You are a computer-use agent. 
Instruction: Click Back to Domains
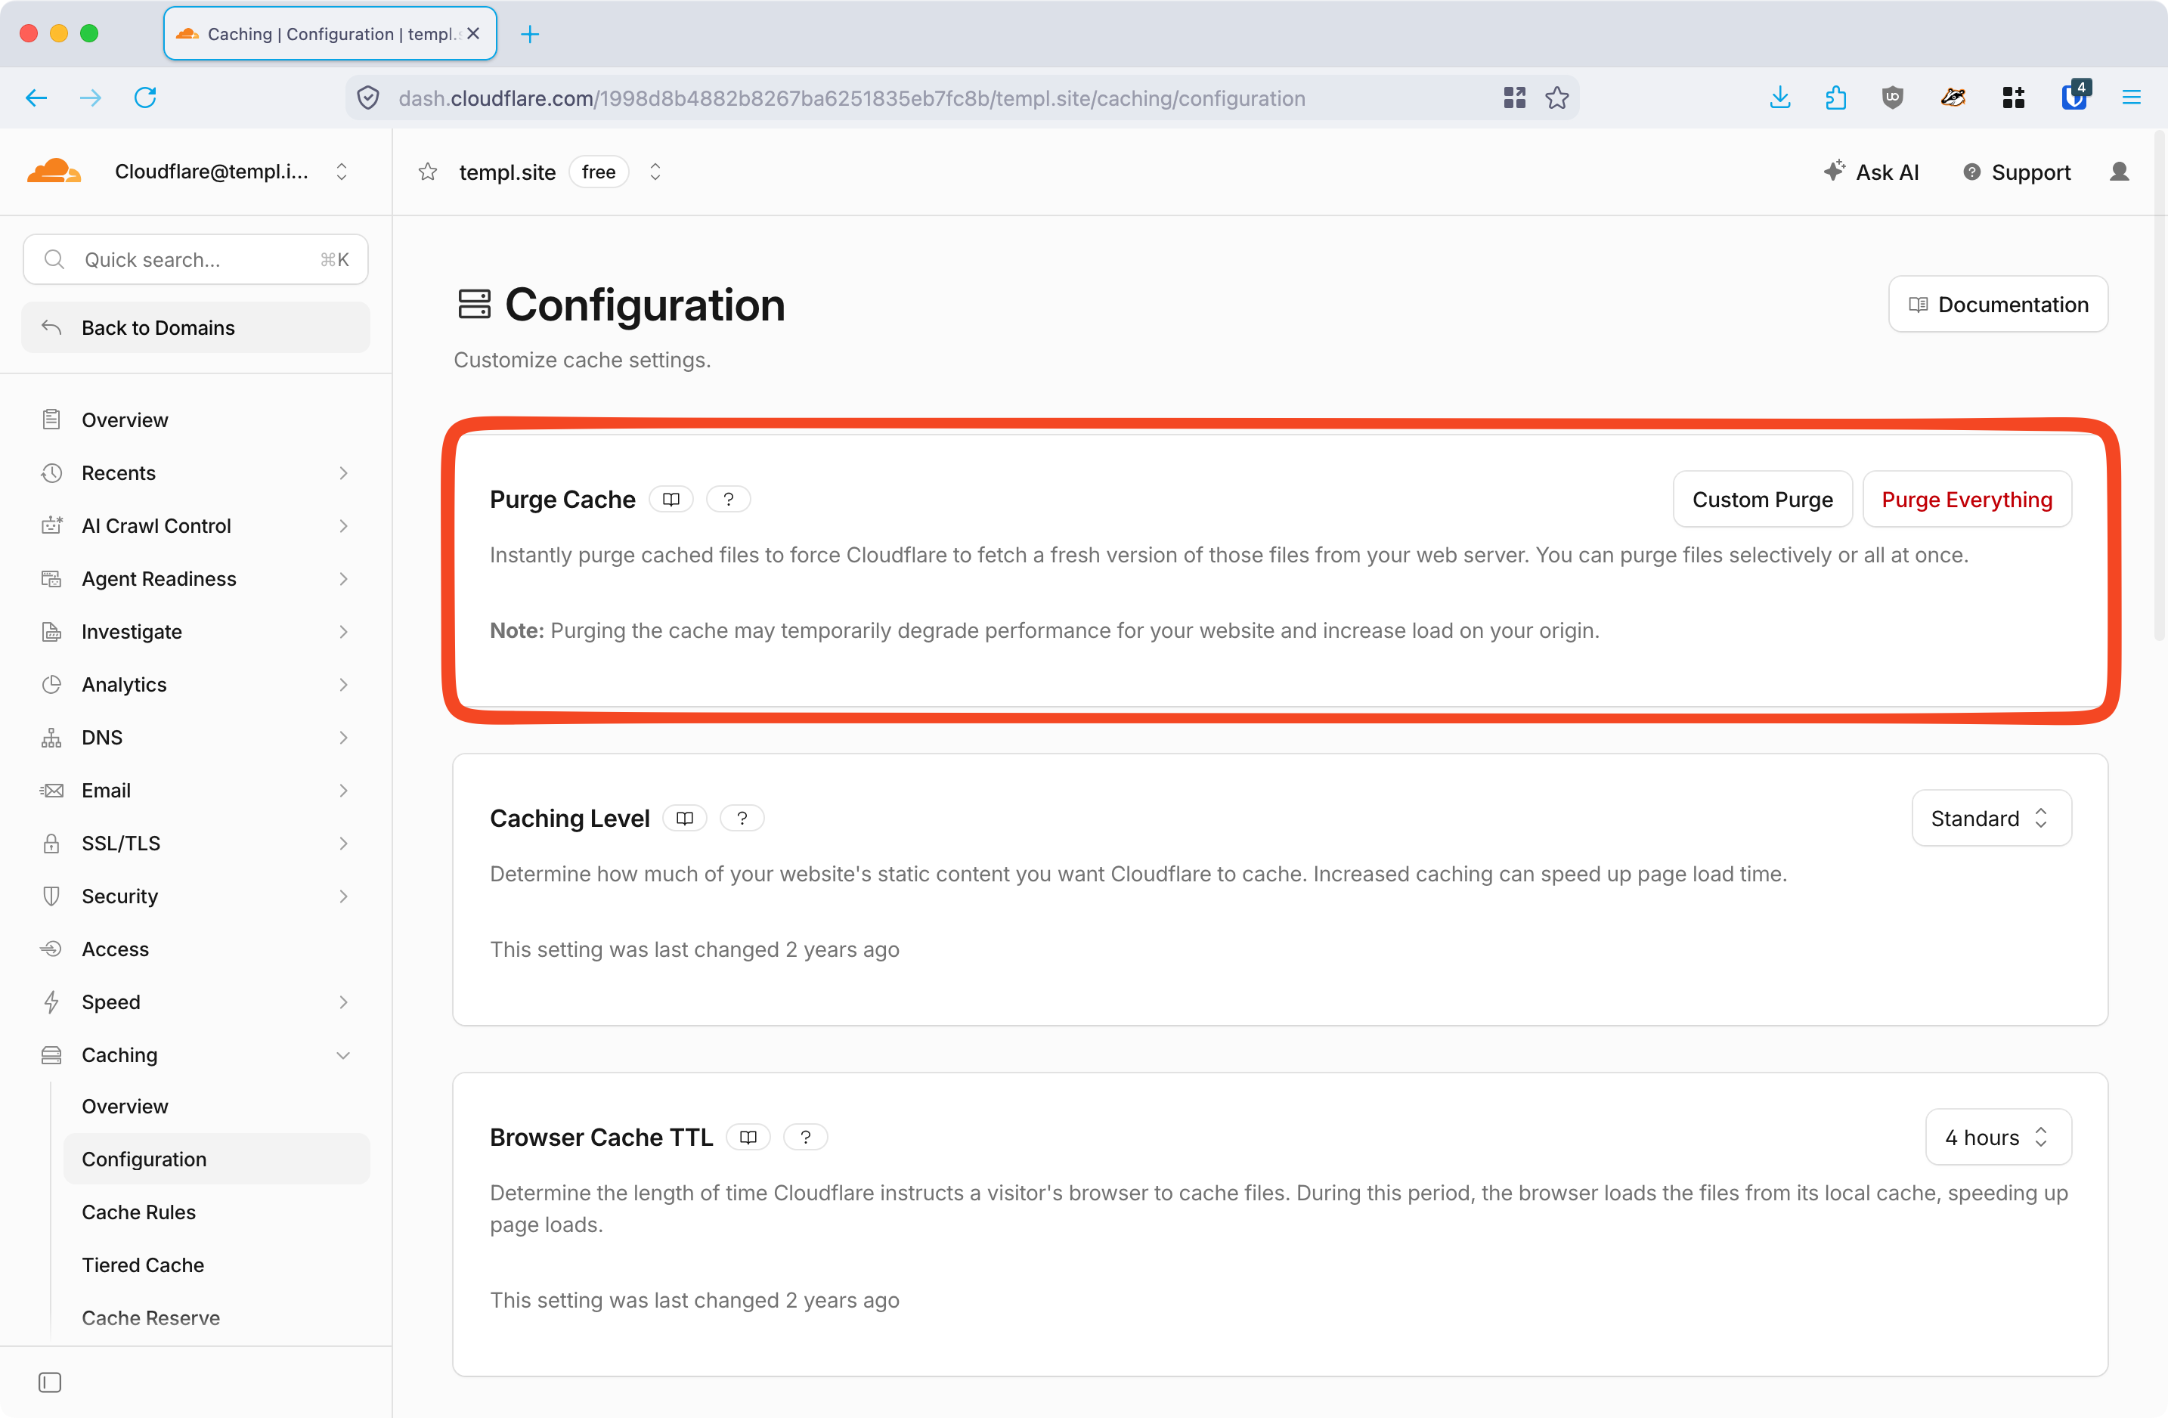pos(196,327)
